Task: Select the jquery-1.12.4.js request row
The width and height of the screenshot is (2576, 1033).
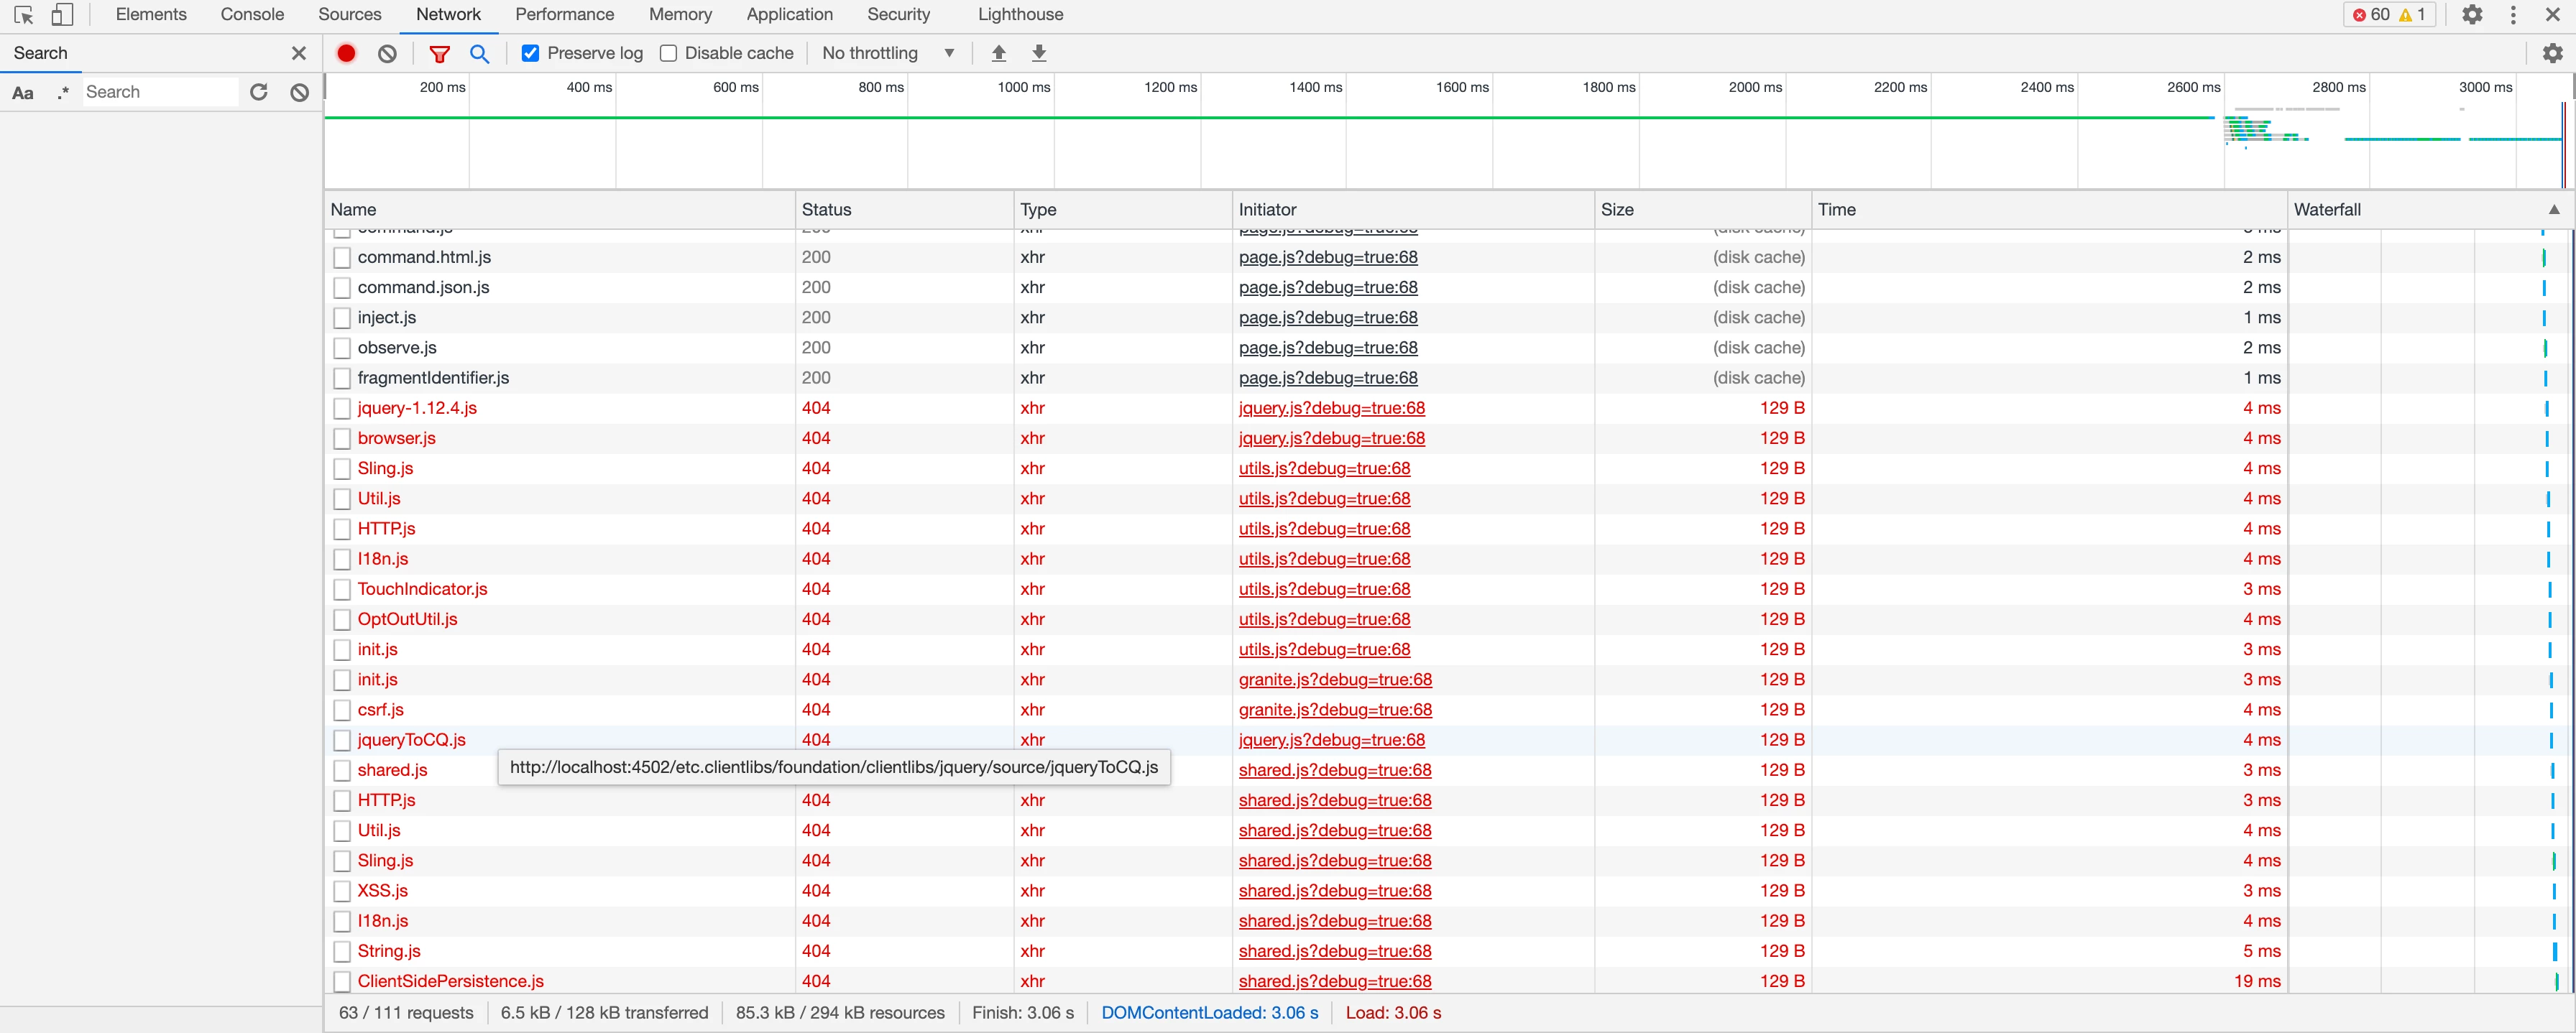Action: tap(417, 407)
